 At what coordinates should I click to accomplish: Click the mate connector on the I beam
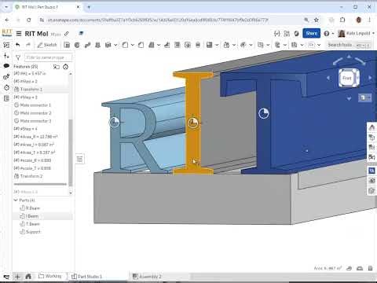click(x=193, y=123)
